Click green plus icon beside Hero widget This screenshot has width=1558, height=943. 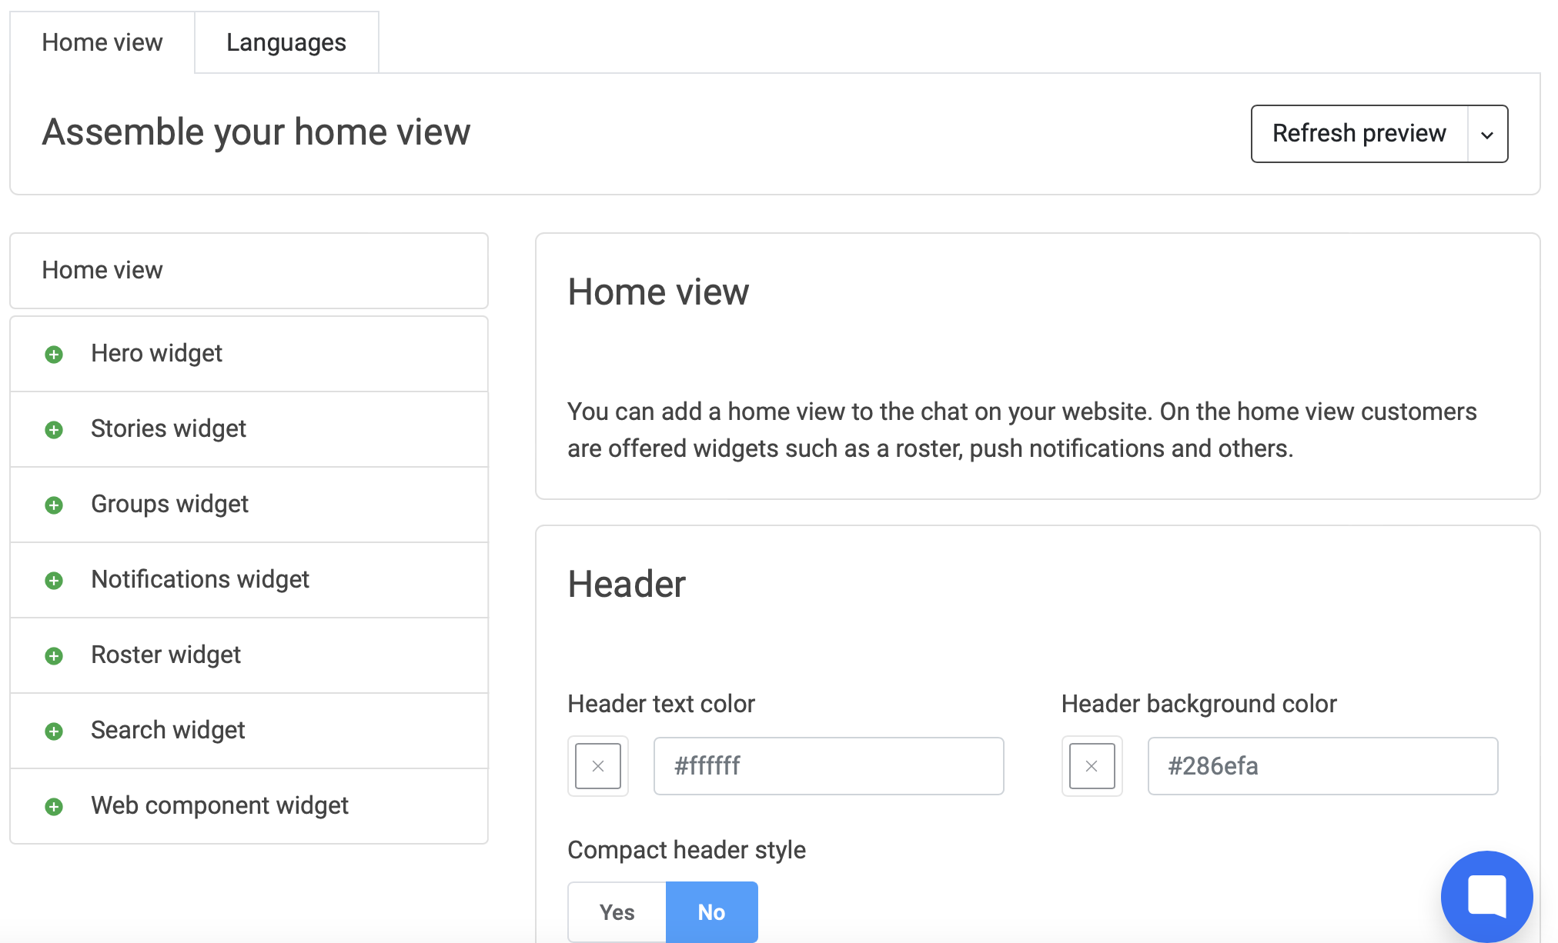click(x=54, y=355)
